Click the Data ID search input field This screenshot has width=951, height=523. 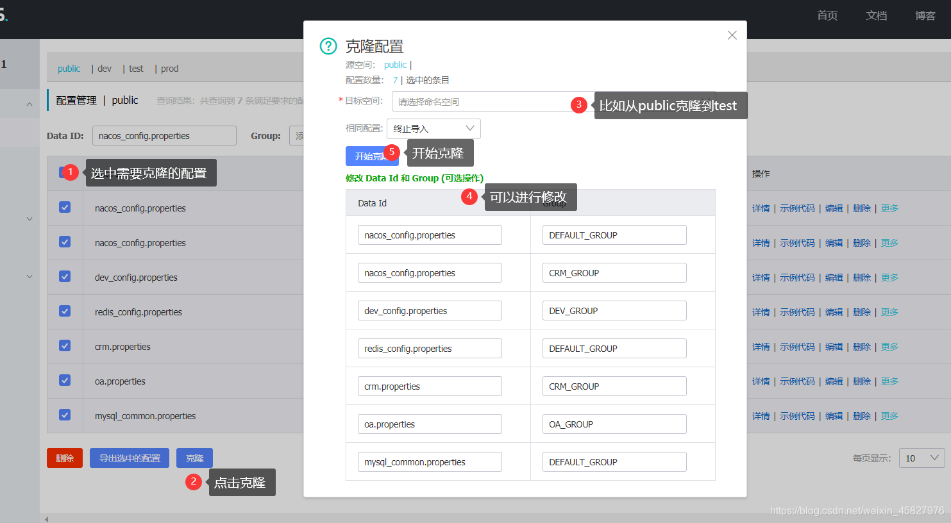click(164, 136)
